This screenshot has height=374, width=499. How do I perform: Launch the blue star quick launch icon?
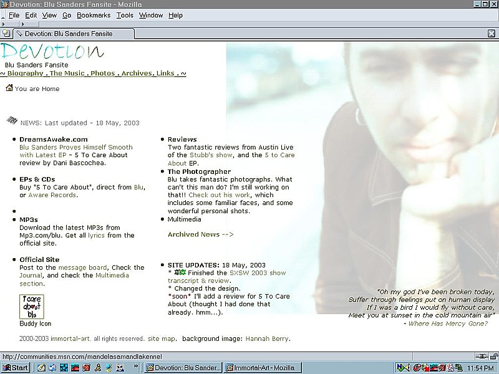(x=64, y=368)
